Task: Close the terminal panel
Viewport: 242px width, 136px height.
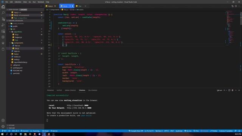Action: 239,90
